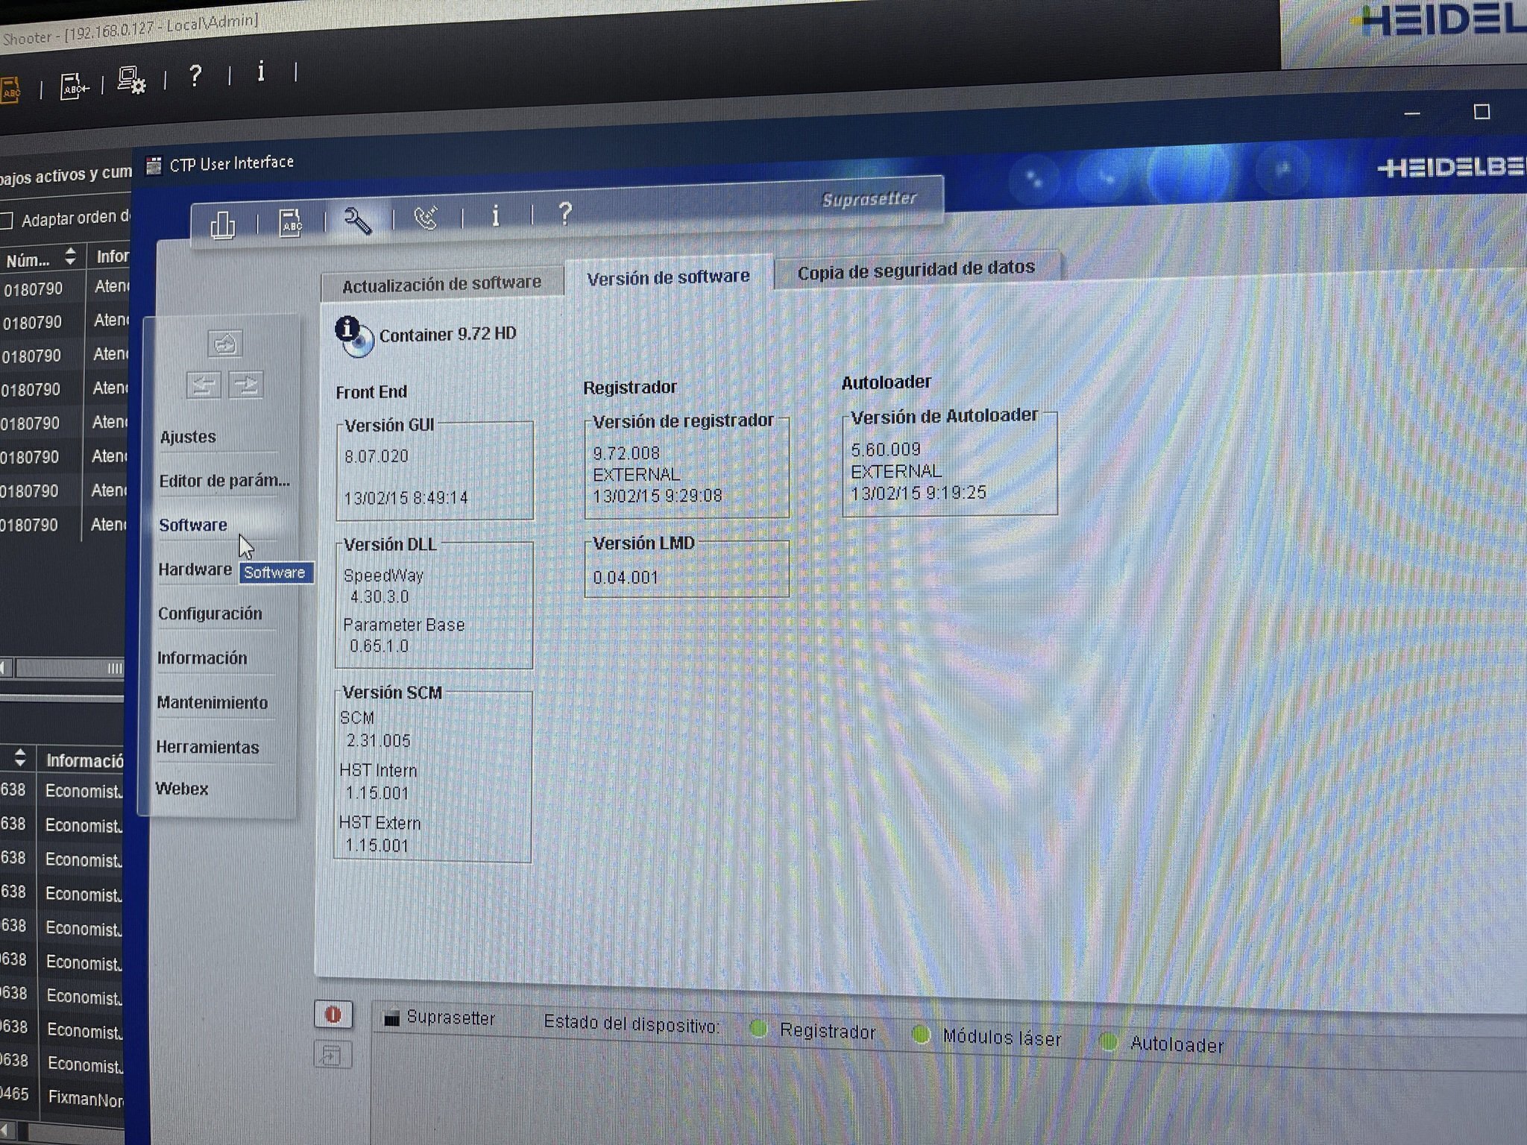Open the computer settings gear in Shooter toolbar

click(131, 81)
